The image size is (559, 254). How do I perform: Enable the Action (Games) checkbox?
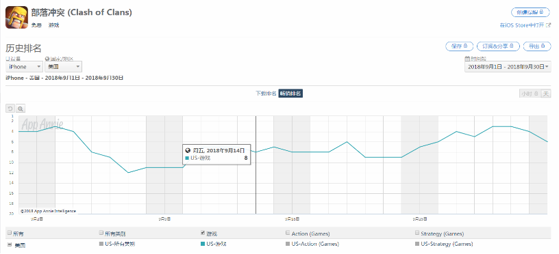(x=288, y=233)
